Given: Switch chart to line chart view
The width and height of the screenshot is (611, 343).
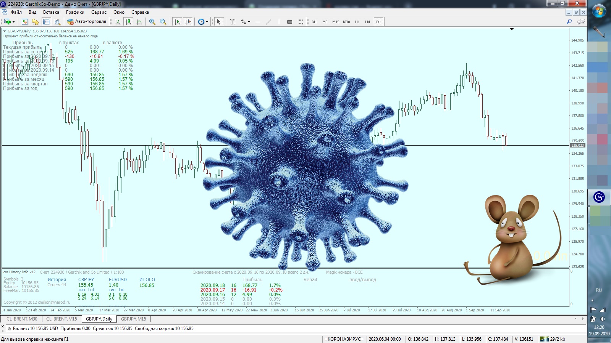Looking at the screenshot, I should (x=139, y=22).
